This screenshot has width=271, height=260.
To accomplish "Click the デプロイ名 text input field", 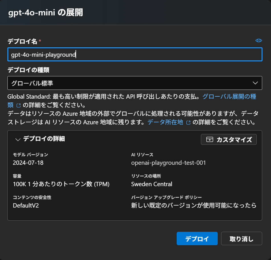I will tap(135, 54).
